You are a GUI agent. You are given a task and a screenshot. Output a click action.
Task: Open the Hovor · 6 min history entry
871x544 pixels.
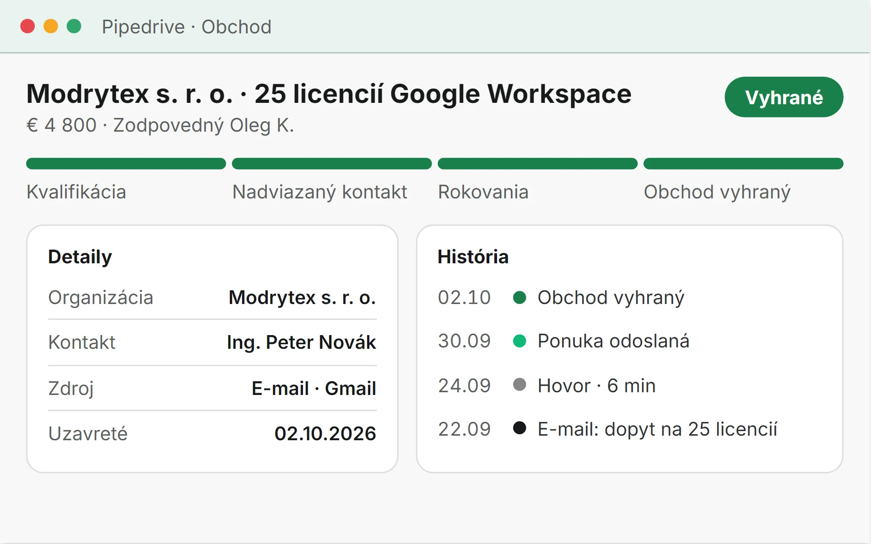(x=596, y=386)
